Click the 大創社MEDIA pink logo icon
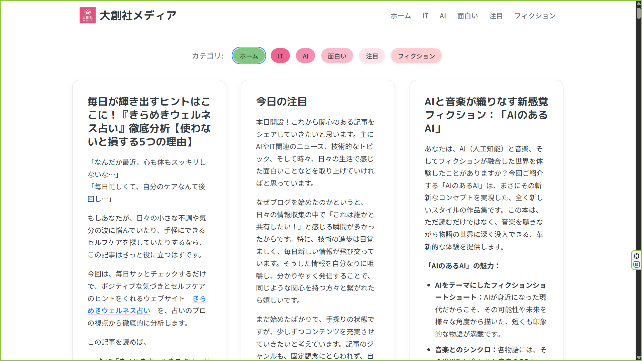This screenshot has width=642, height=361. click(x=87, y=15)
